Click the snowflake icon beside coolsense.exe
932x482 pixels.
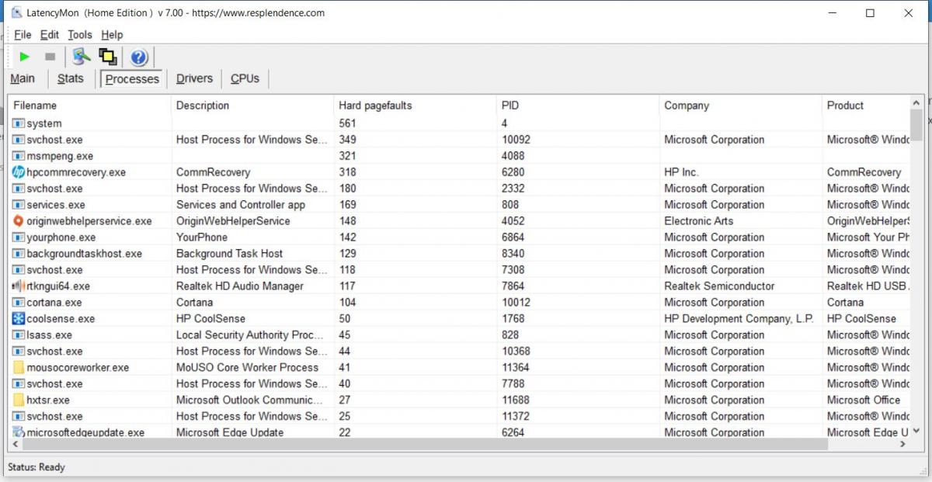tap(19, 319)
